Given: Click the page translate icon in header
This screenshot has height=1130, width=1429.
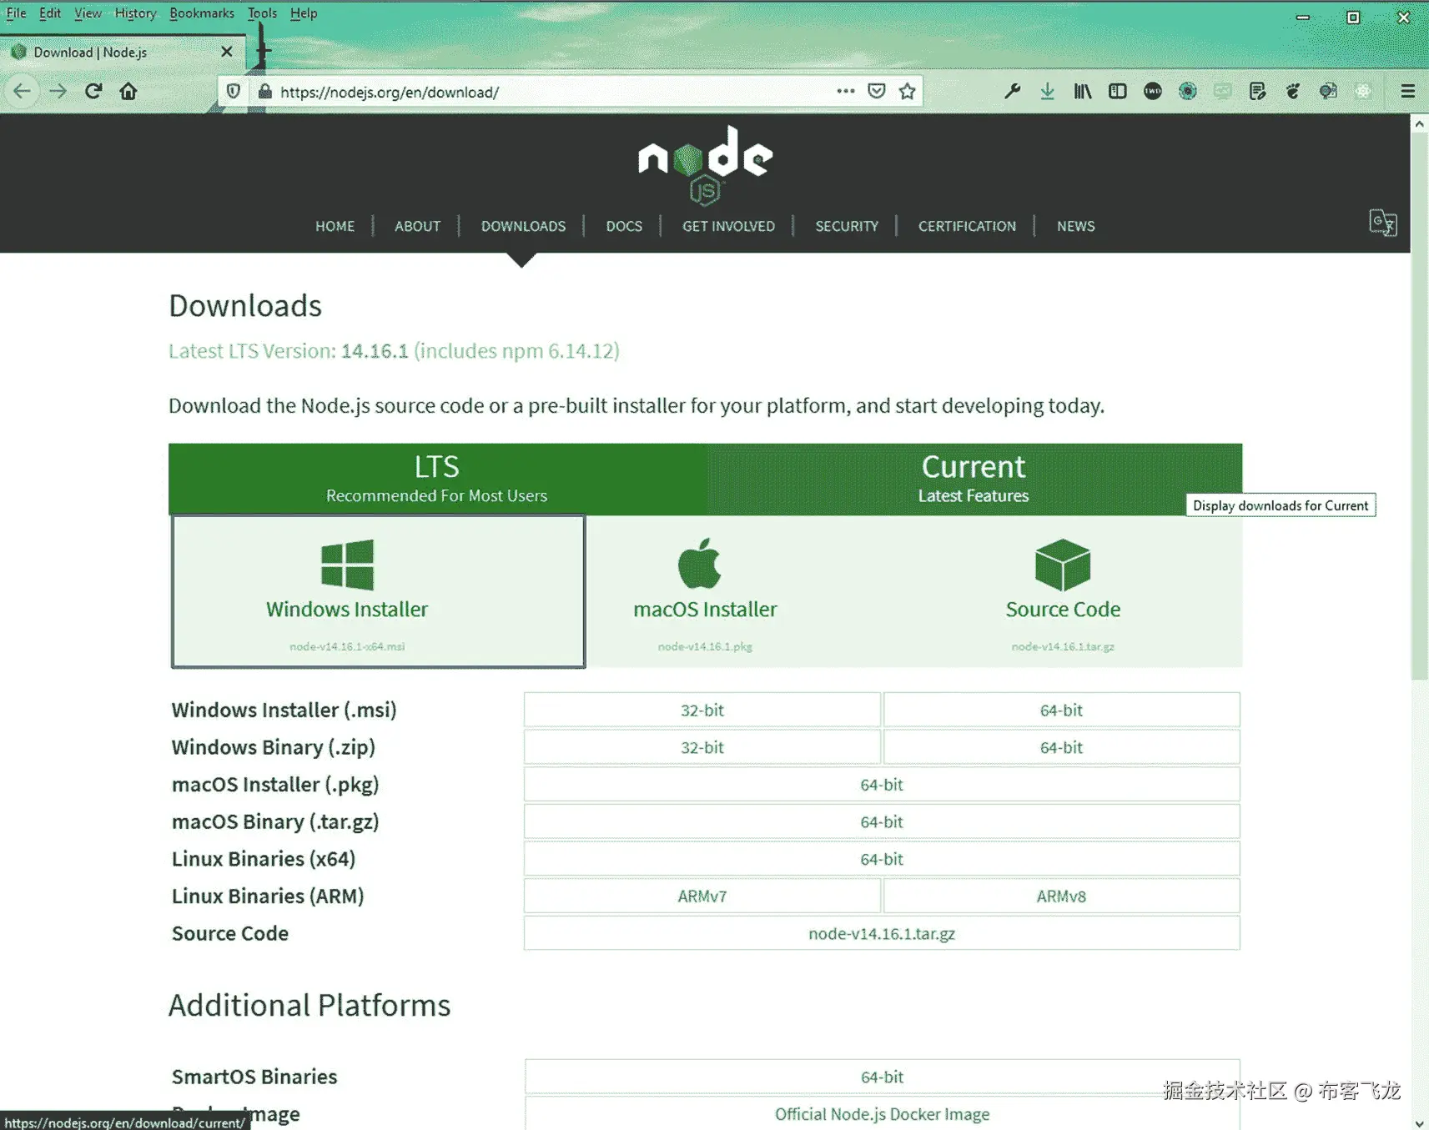Looking at the screenshot, I should pos(1383,223).
